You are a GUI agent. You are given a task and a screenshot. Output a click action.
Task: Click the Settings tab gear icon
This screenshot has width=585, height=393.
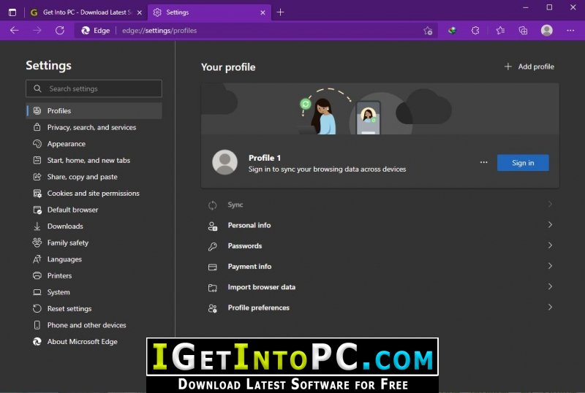click(x=157, y=12)
